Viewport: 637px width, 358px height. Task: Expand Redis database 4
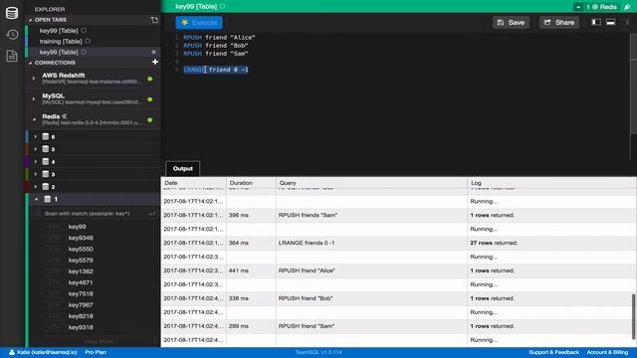pyautogui.click(x=36, y=162)
